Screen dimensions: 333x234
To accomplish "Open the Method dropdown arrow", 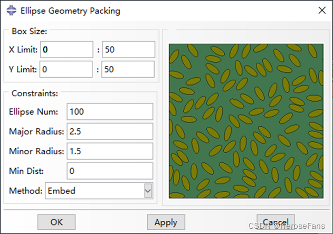I will [148, 191].
